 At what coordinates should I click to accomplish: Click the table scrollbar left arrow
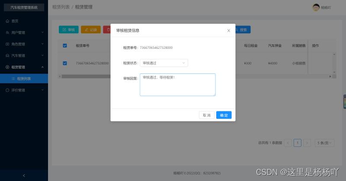(x=60, y=76)
